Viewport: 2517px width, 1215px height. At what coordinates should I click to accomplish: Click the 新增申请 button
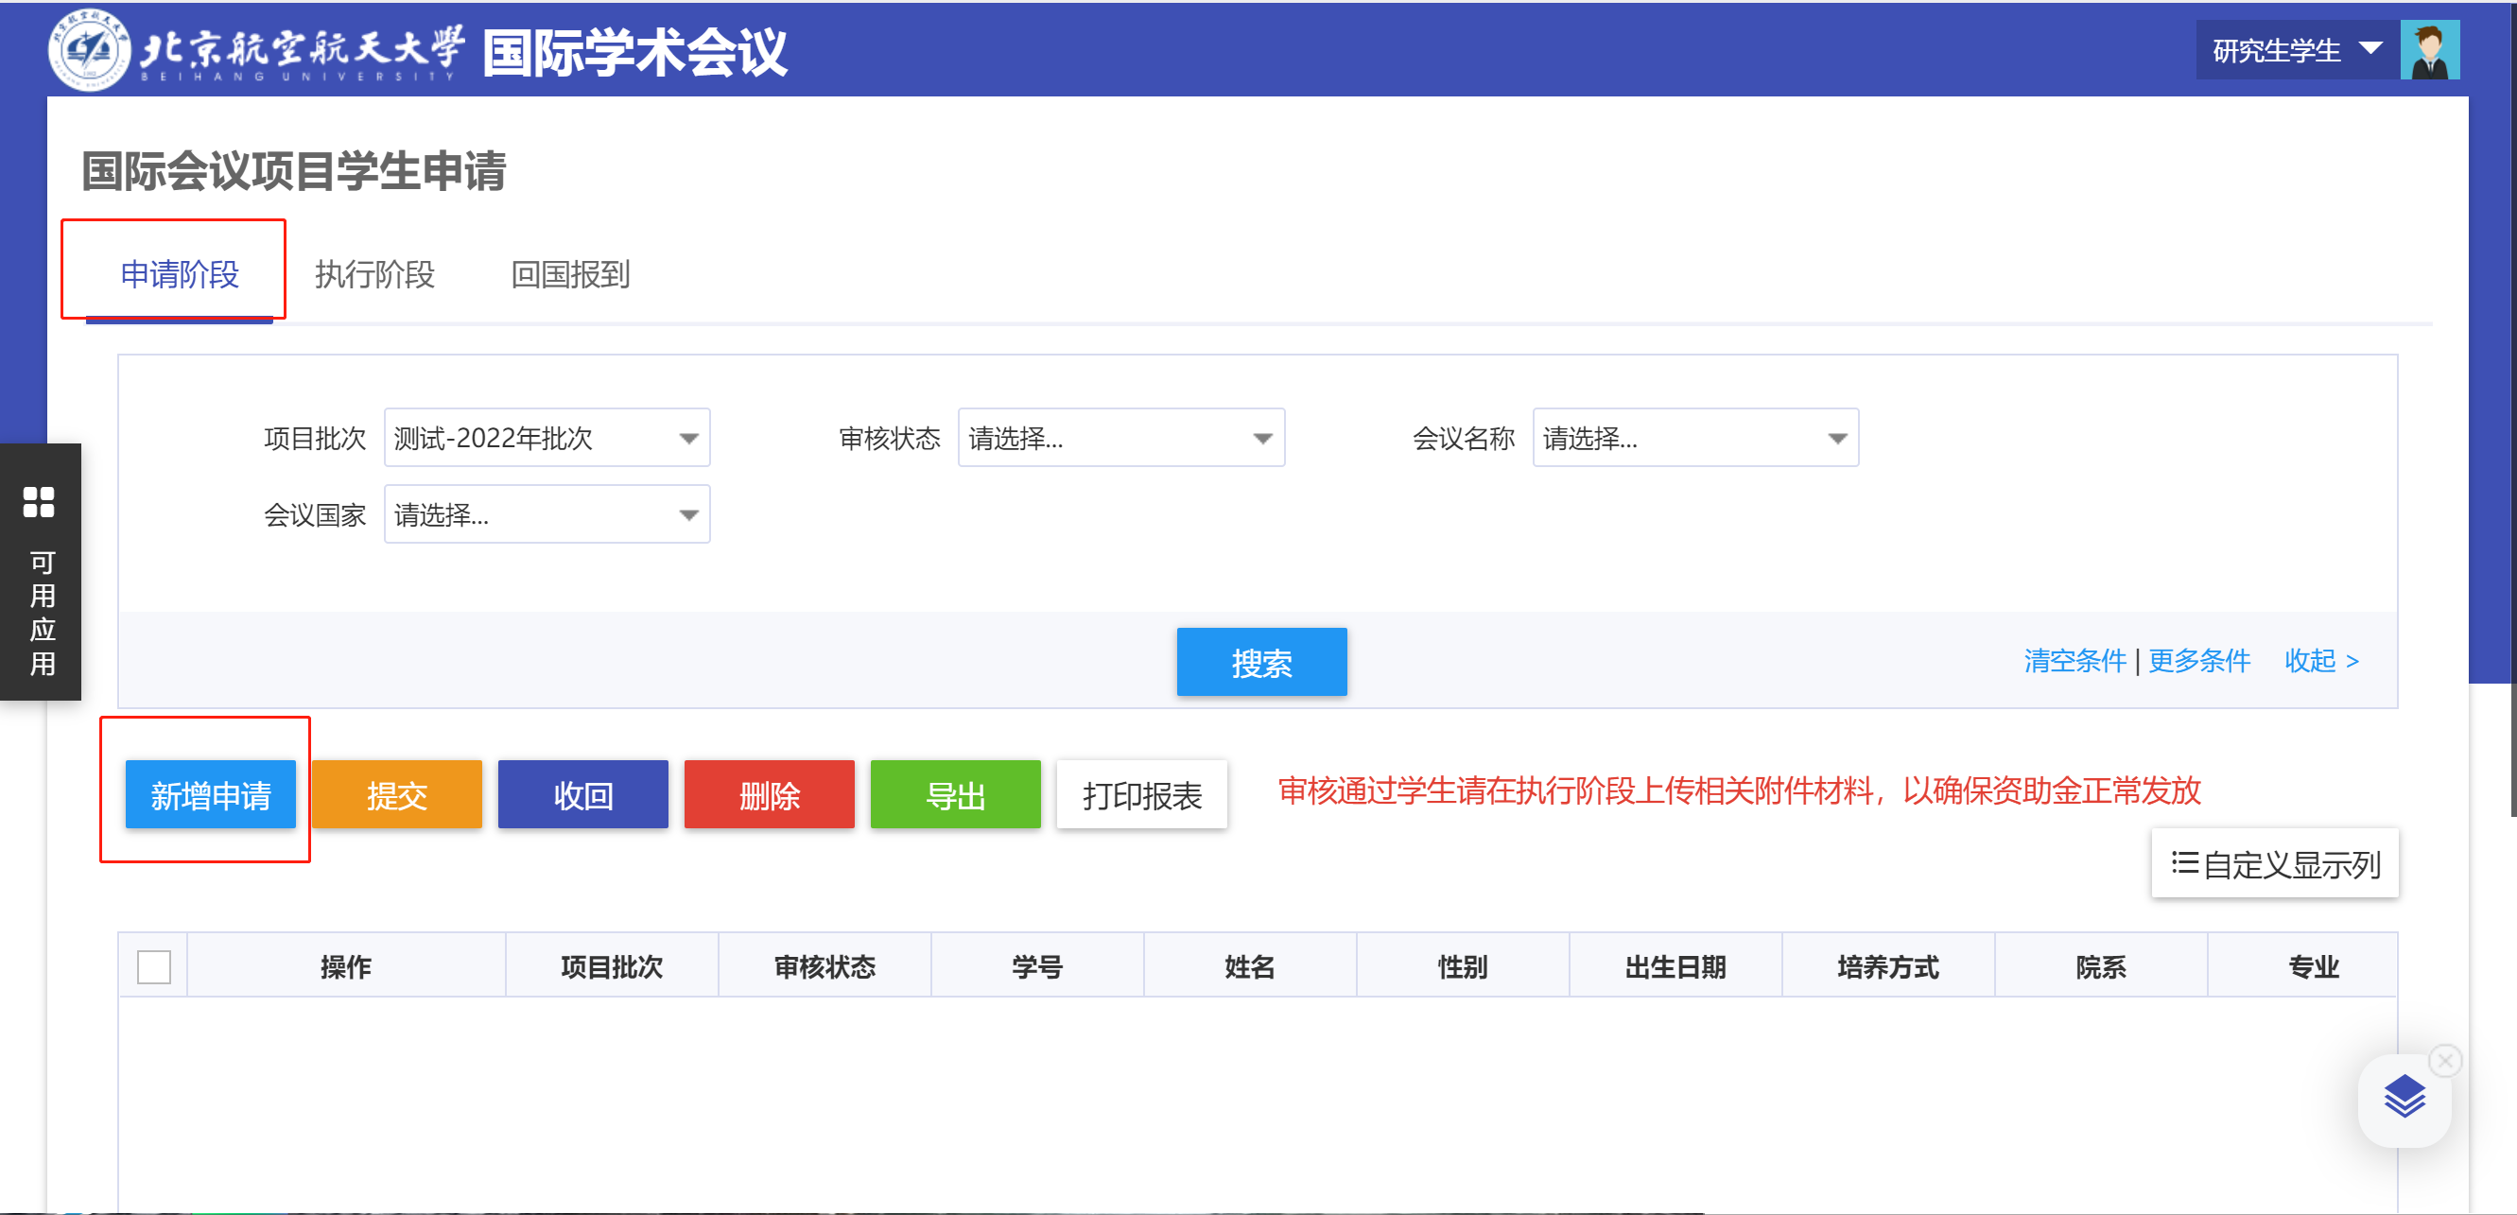pyautogui.click(x=210, y=794)
